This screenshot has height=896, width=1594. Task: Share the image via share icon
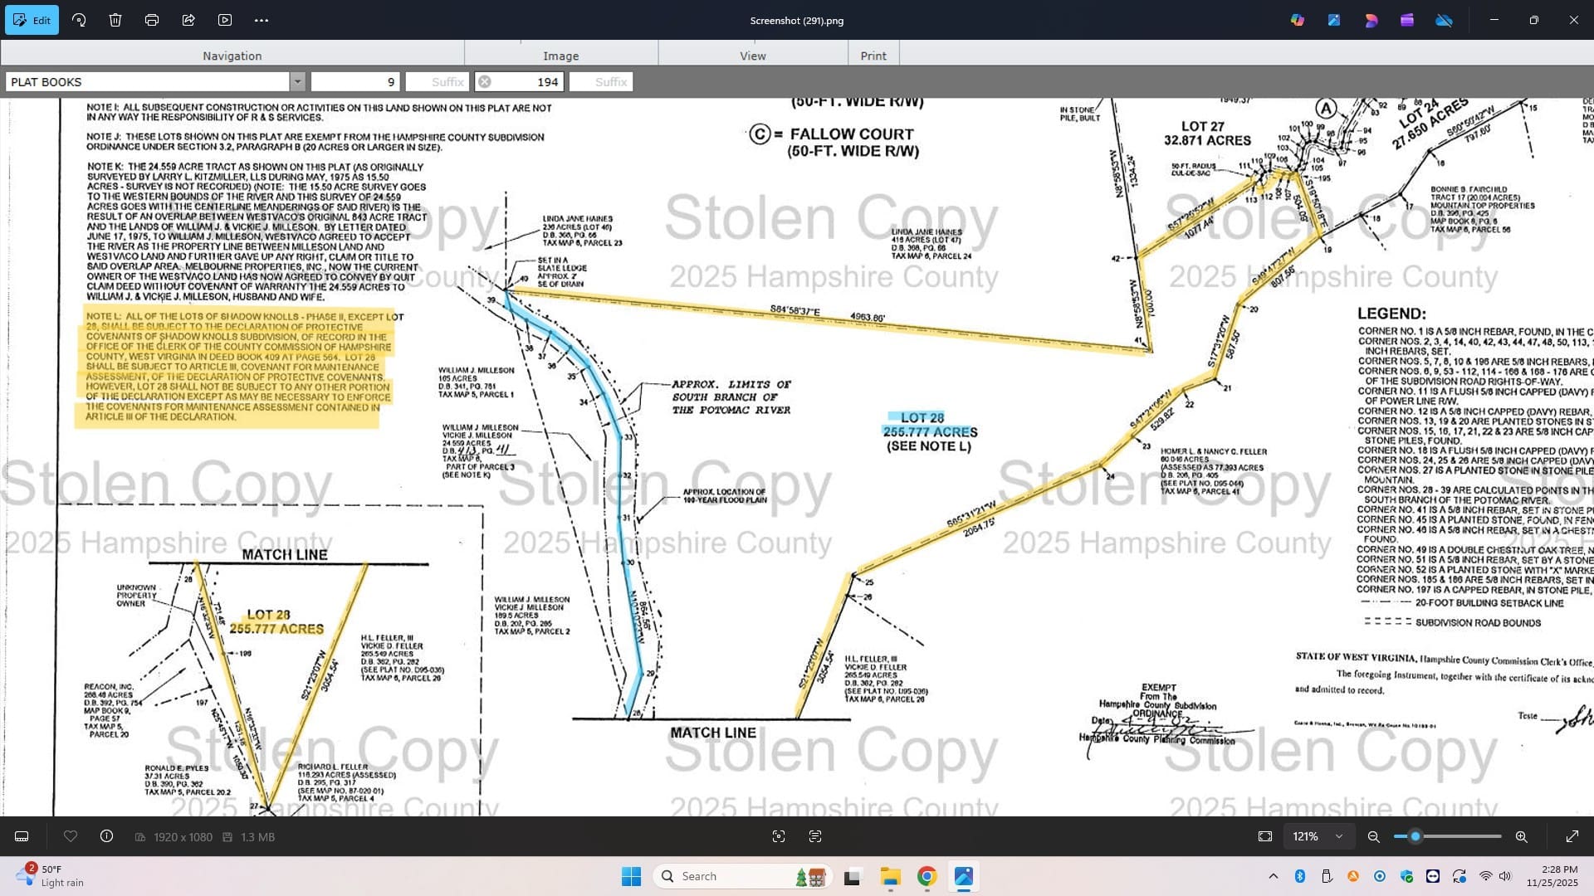(x=188, y=20)
